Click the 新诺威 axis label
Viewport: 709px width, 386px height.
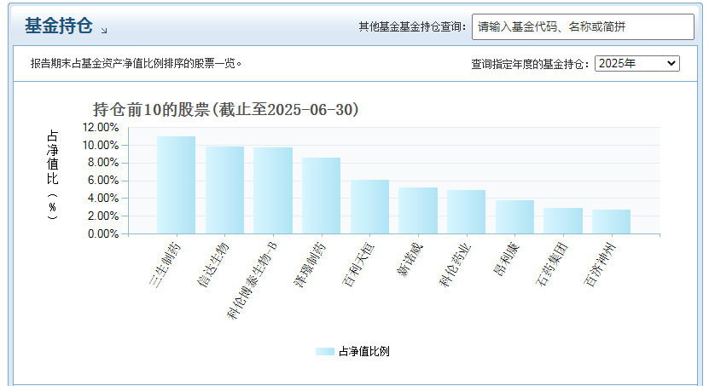pos(410,260)
